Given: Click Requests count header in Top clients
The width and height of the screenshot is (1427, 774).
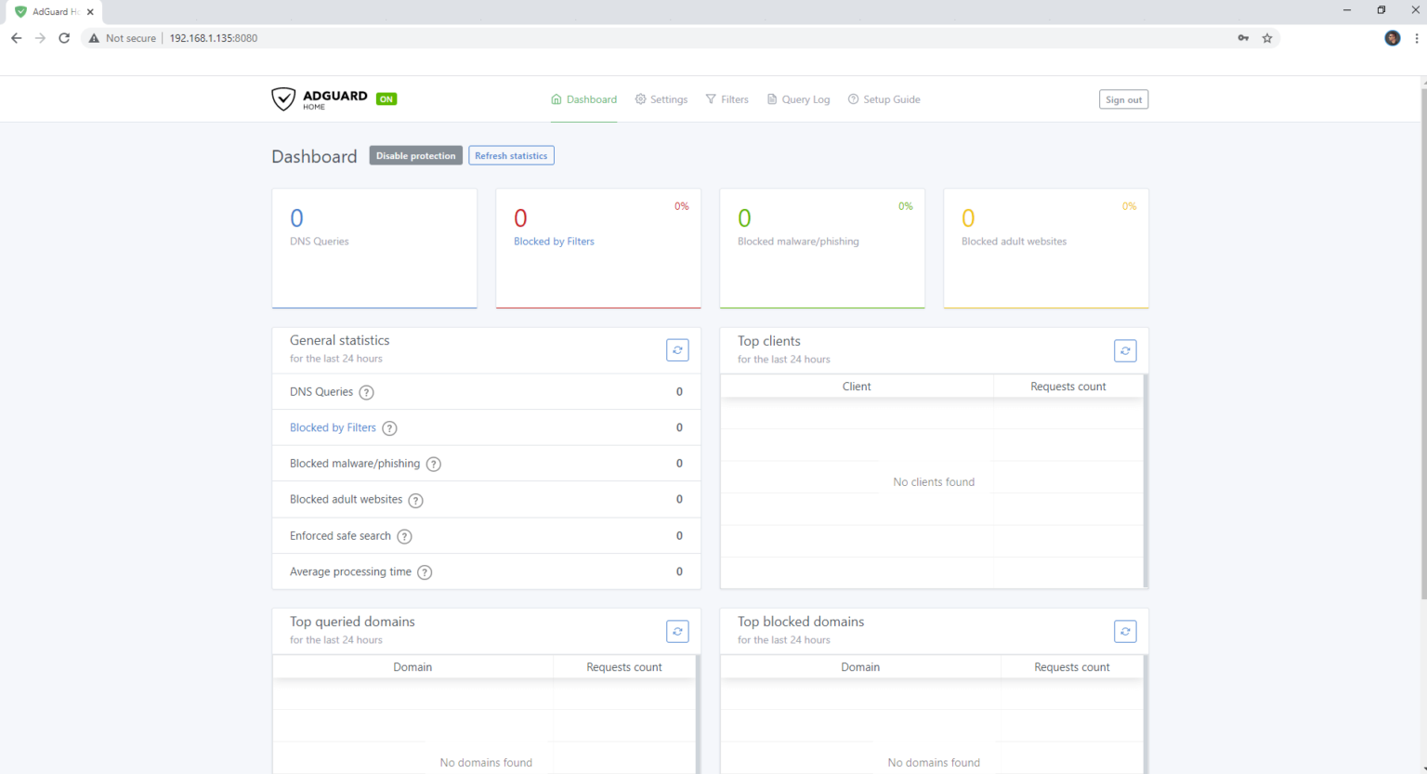Looking at the screenshot, I should pos(1068,387).
